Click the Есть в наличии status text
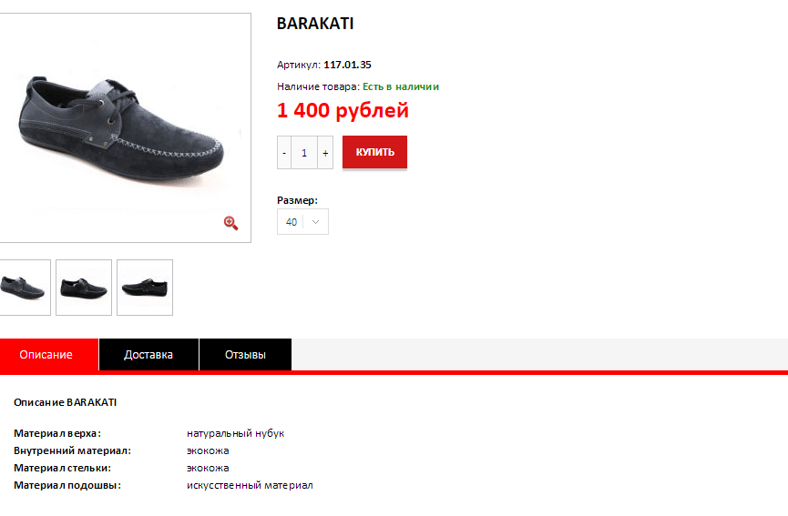The width and height of the screenshot is (788, 516). [401, 86]
